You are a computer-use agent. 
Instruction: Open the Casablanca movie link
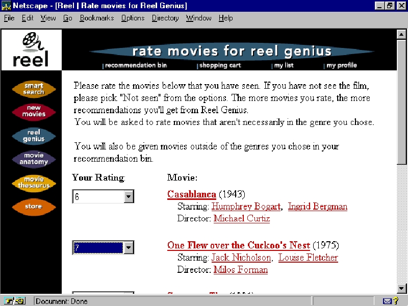point(192,194)
